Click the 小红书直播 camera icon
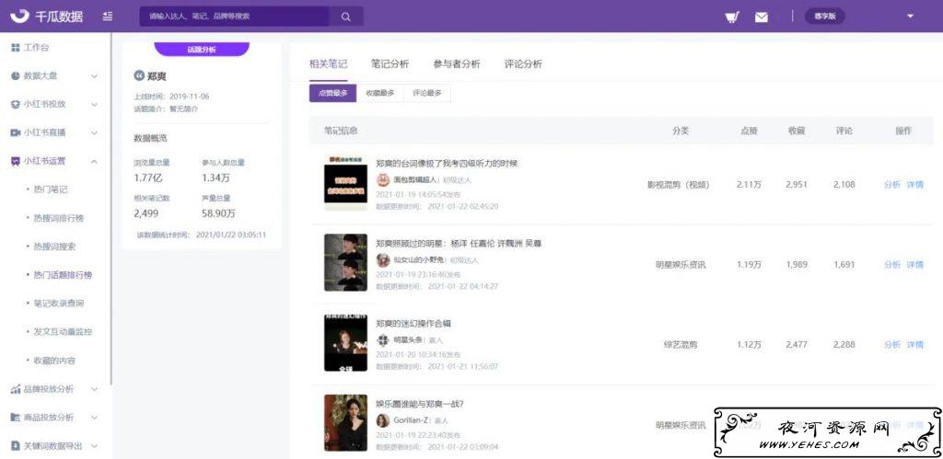Screen dimensions: 943x459 coord(16,132)
